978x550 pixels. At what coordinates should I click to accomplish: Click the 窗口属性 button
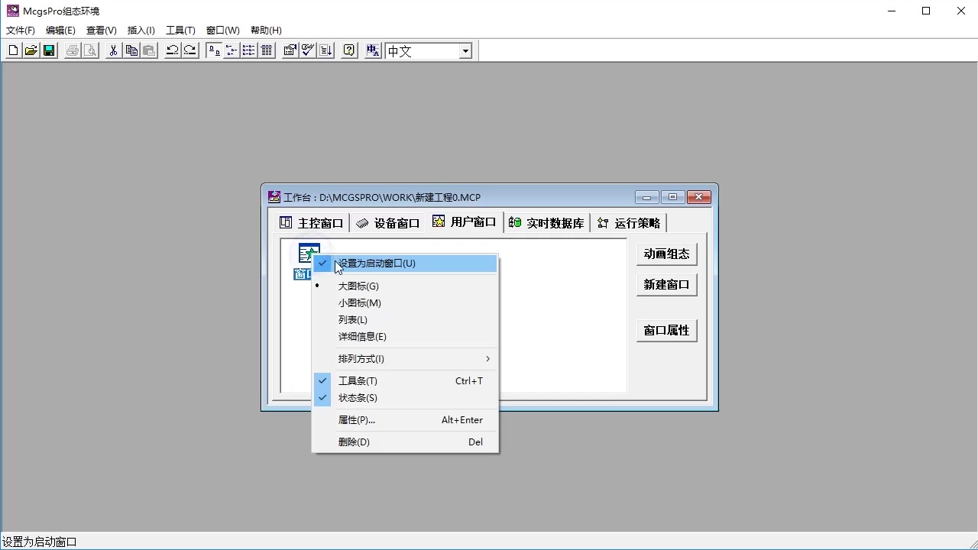[x=666, y=330]
